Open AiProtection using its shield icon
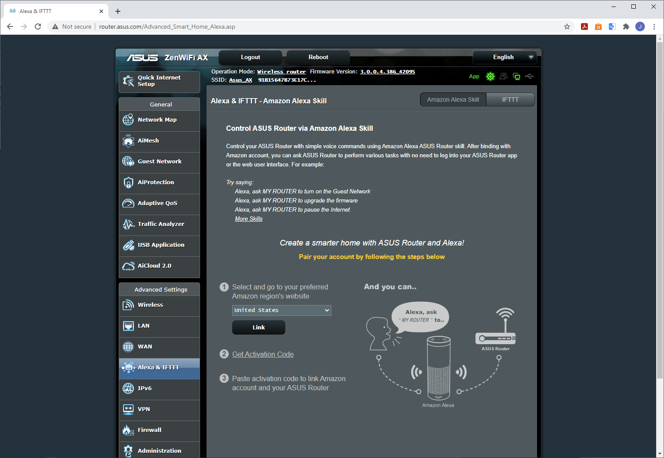The width and height of the screenshot is (664, 458). (x=128, y=182)
